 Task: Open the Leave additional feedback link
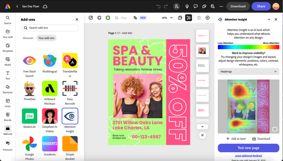click(x=248, y=155)
